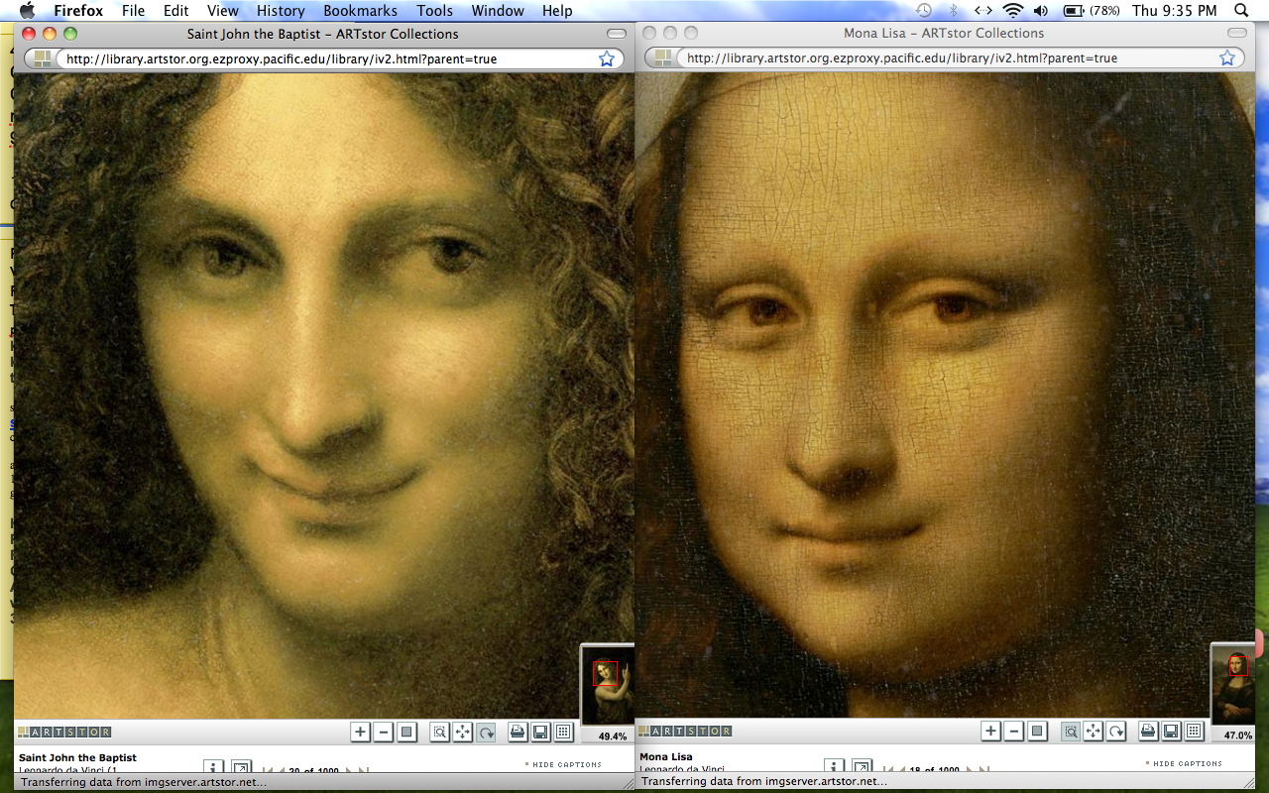
Task: Click the ARTstor logo in Saint John window
Action: 64,732
